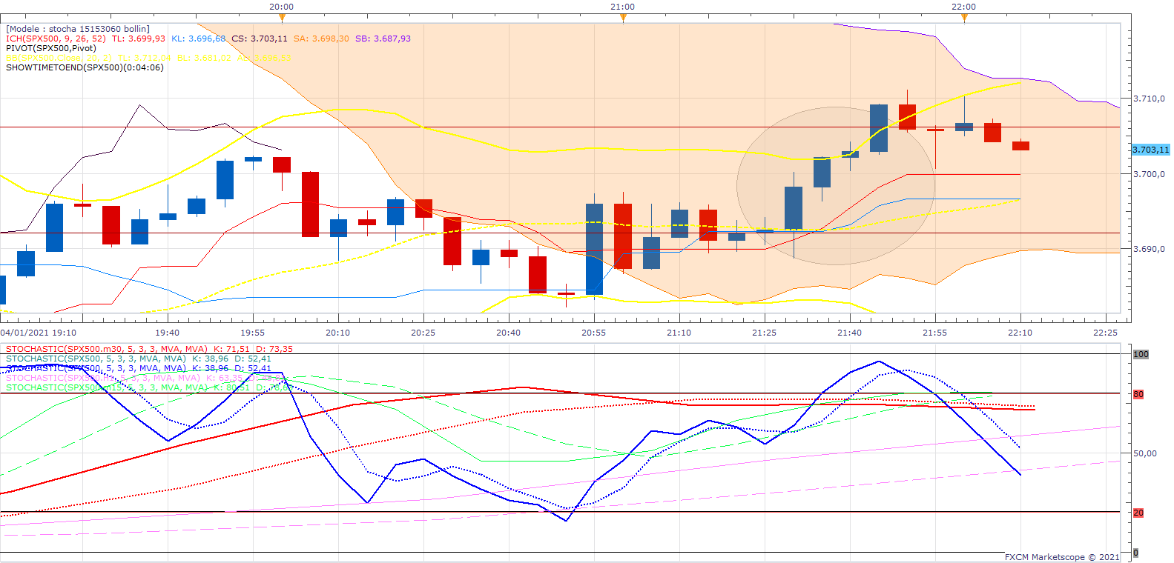The height and width of the screenshot is (563, 1174).
Task: Select the template label 'Modele : stocha 15153060 bollin'
Action: [x=78, y=29]
